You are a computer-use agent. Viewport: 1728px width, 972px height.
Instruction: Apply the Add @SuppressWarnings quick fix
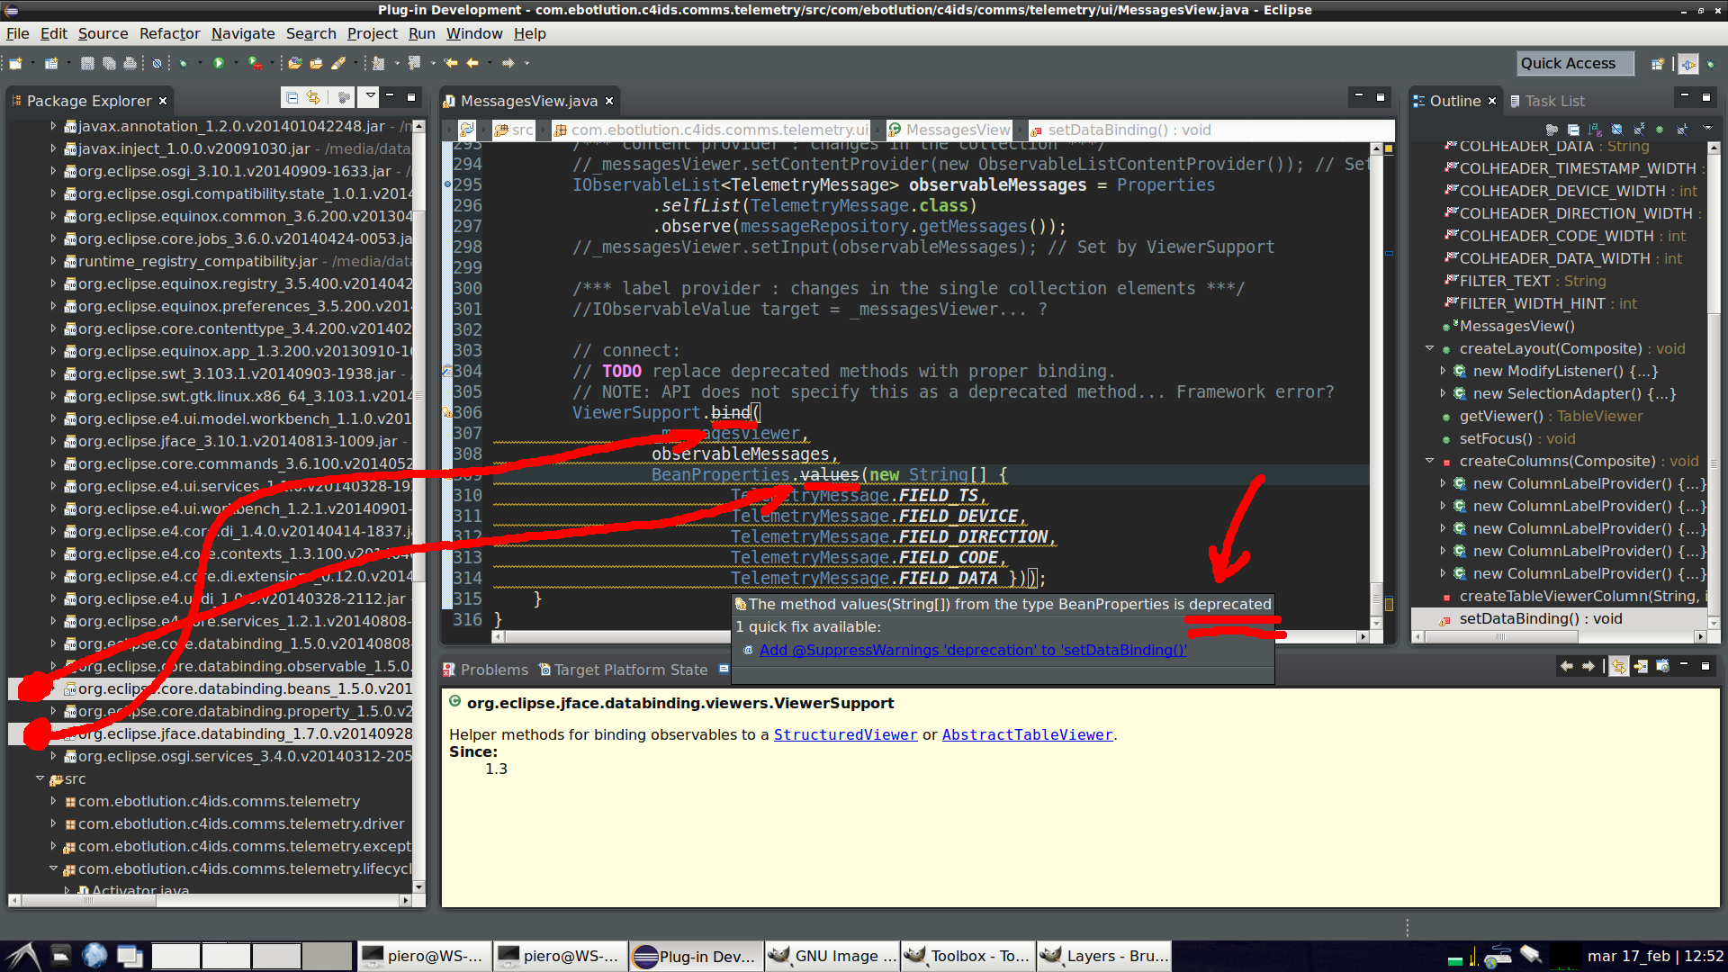pyautogui.click(x=973, y=650)
